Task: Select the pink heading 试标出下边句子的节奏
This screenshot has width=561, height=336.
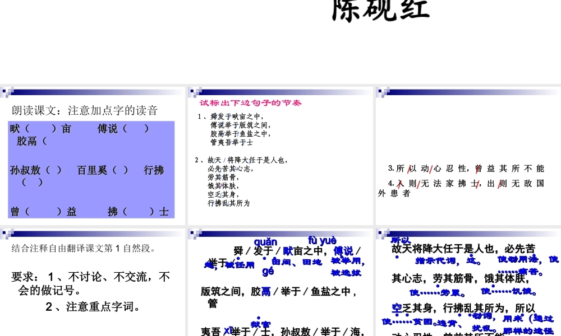Action: (x=250, y=103)
